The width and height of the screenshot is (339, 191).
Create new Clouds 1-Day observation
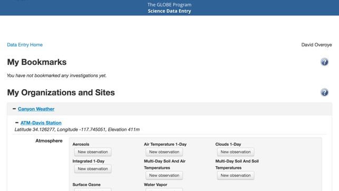click(x=236, y=152)
